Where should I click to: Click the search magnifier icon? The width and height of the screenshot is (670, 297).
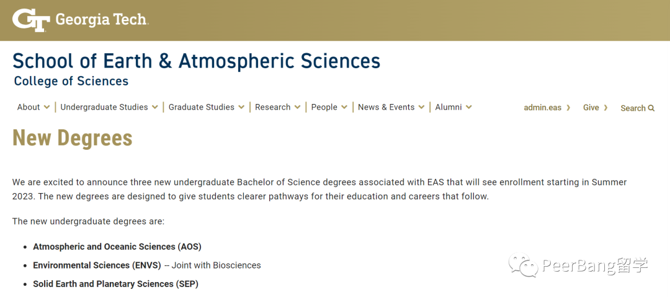click(651, 108)
